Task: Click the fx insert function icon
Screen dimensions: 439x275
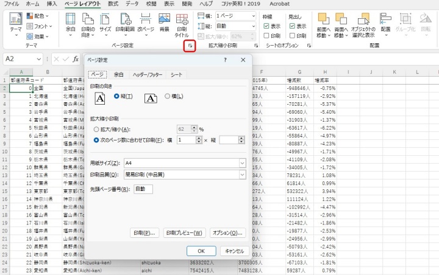Action: click(x=76, y=59)
